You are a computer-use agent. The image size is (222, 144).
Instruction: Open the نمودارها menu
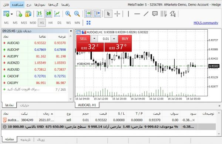click(40, 5)
